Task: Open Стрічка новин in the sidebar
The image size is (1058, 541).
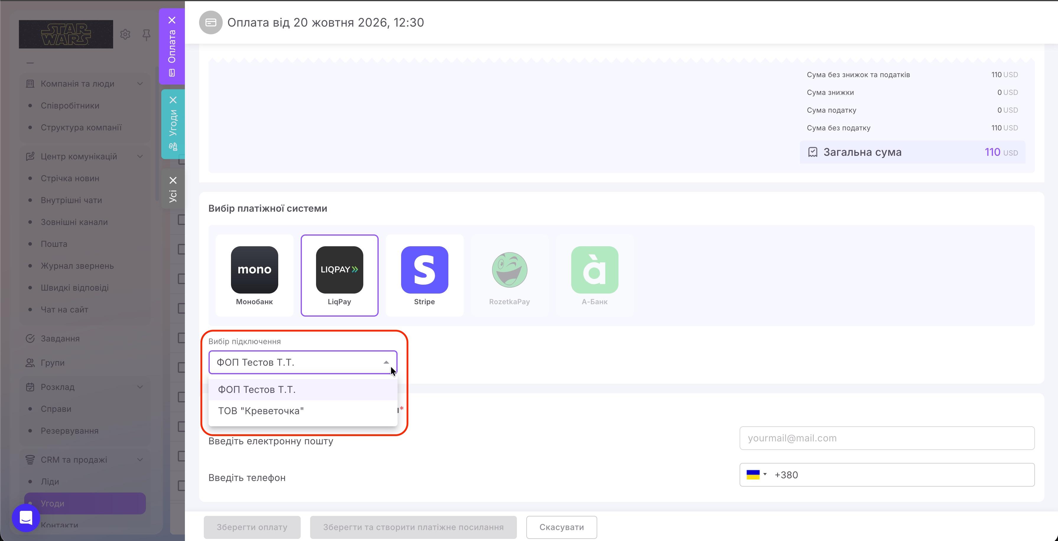Action: tap(70, 179)
